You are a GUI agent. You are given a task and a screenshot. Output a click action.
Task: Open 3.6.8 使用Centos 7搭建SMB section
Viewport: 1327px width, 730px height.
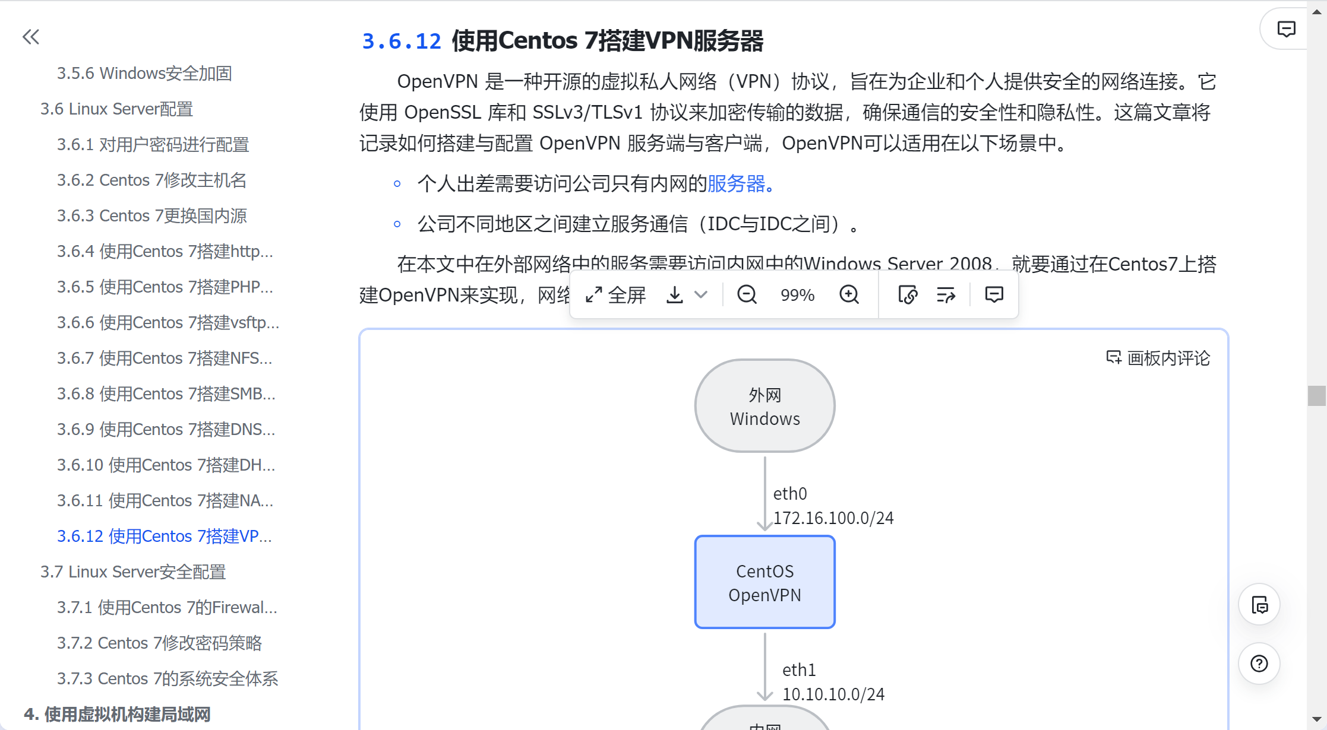(166, 393)
